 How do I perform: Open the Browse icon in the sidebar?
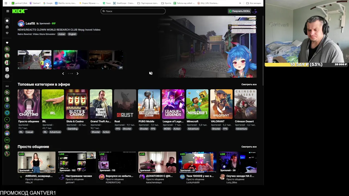tap(7, 27)
